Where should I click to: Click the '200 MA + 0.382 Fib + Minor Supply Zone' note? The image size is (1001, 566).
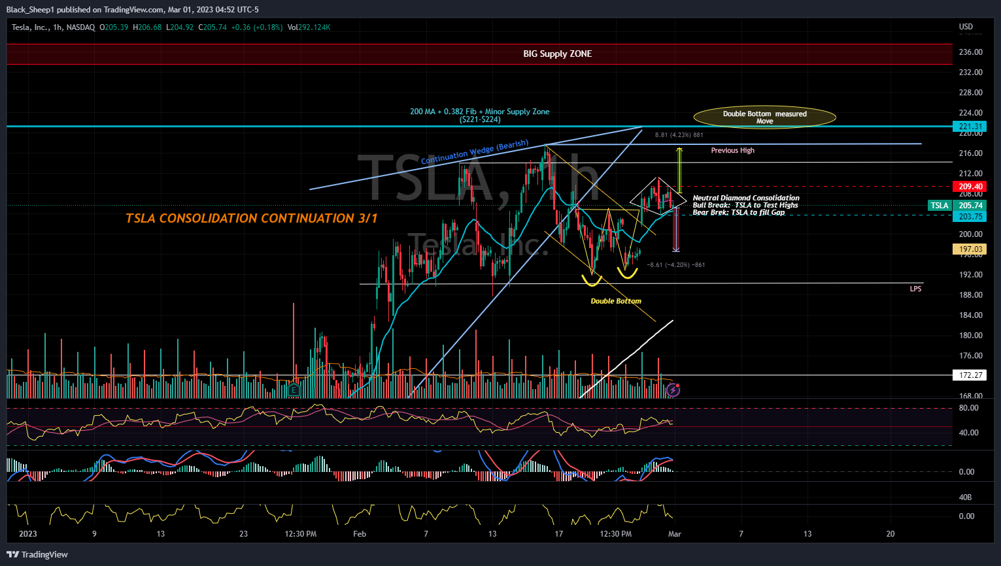(480, 116)
